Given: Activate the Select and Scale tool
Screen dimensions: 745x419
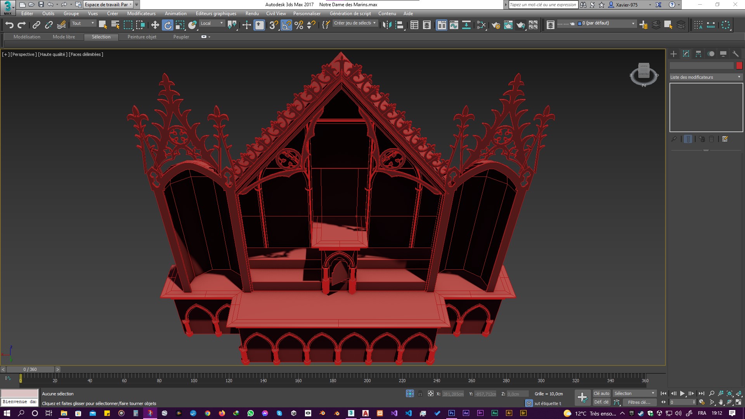Looking at the screenshot, I should [x=180, y=25].
